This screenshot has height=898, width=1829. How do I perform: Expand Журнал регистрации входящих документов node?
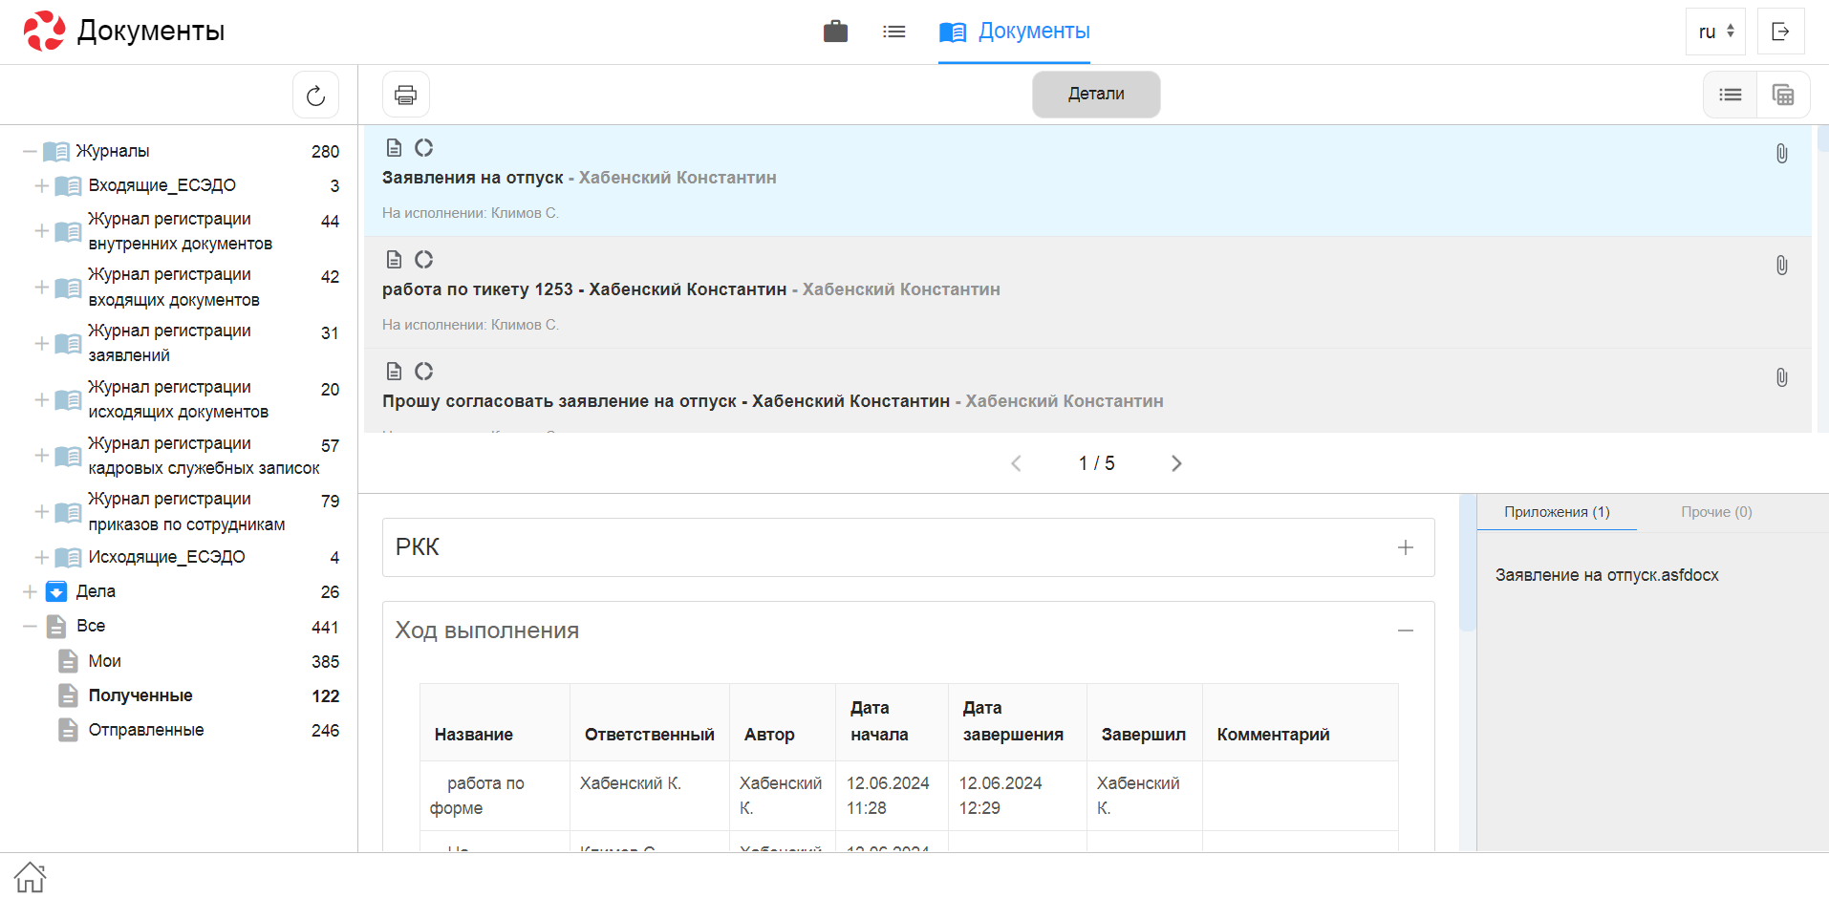pyautogui.click(x=41, y=287)
